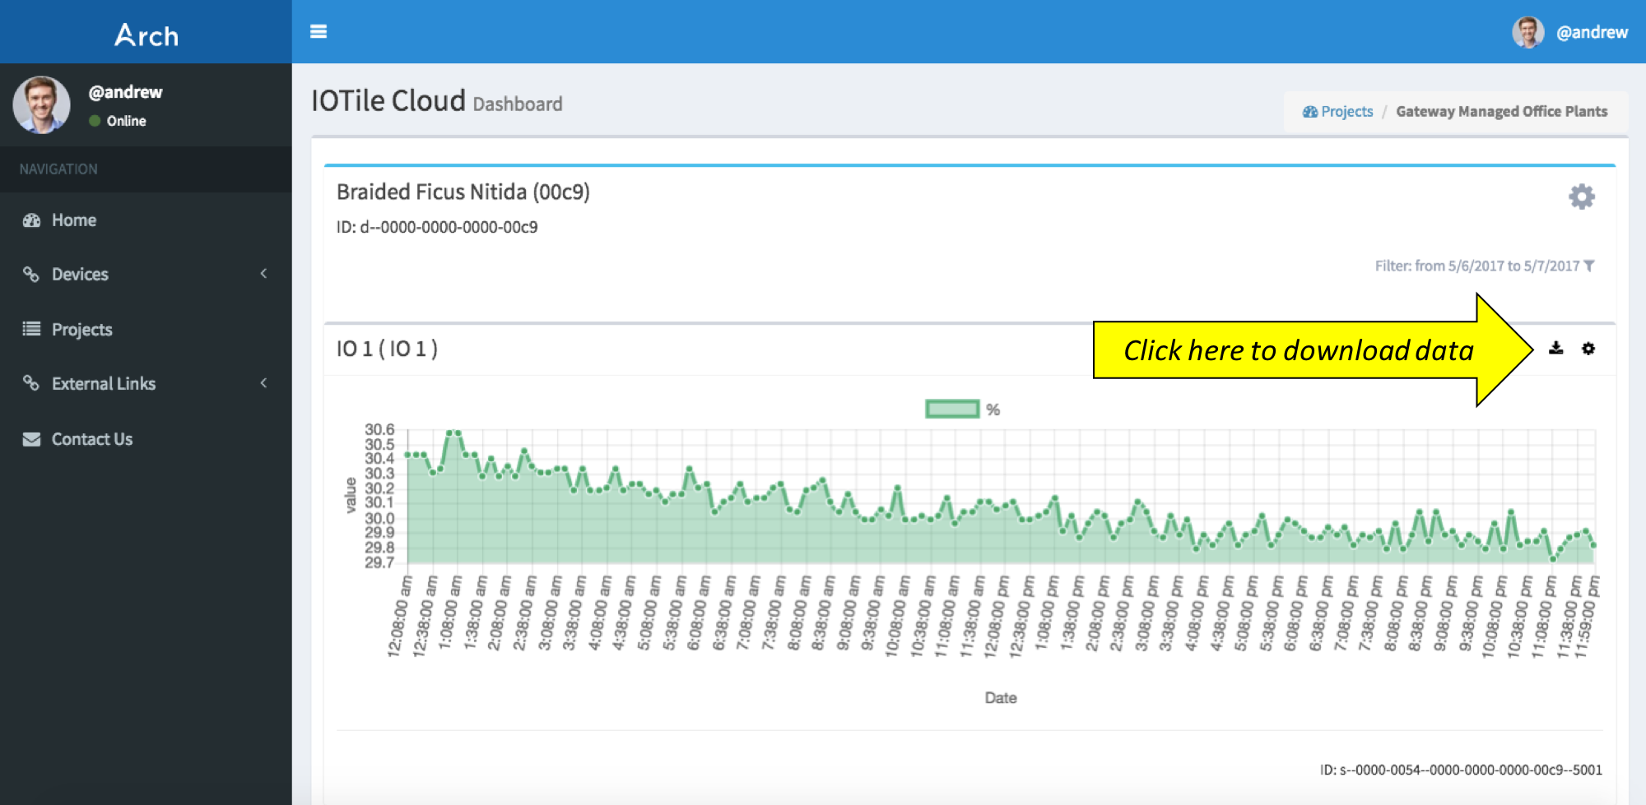Click the Contact Us envelope icon

coord(31,439)
